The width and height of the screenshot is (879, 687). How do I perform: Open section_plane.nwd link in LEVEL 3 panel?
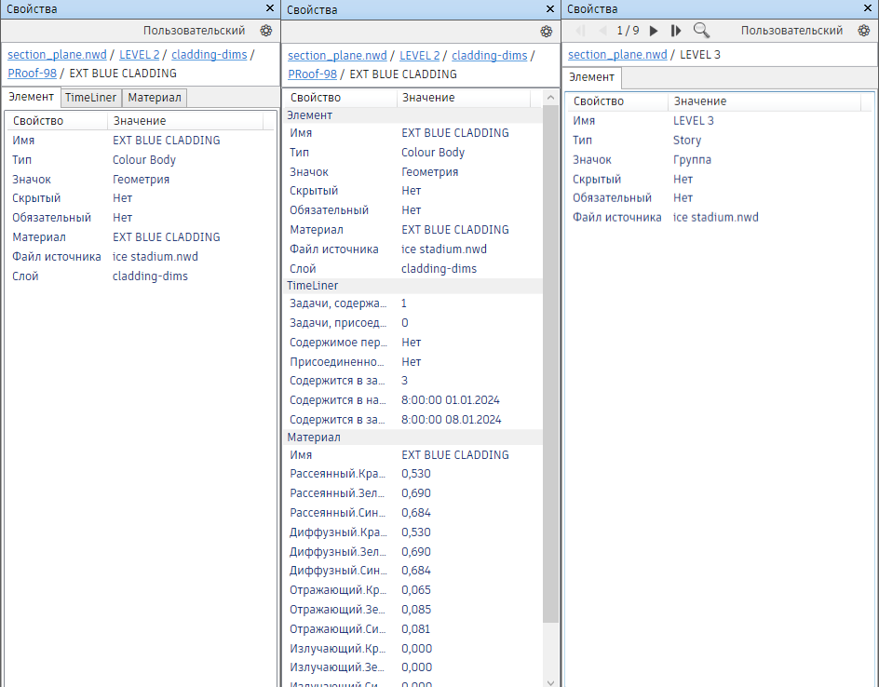tap(617, 55)
